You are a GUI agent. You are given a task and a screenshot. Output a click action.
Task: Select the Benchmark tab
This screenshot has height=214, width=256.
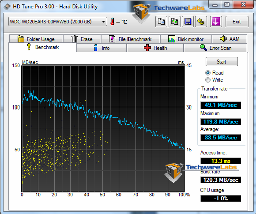click(42, 47)
